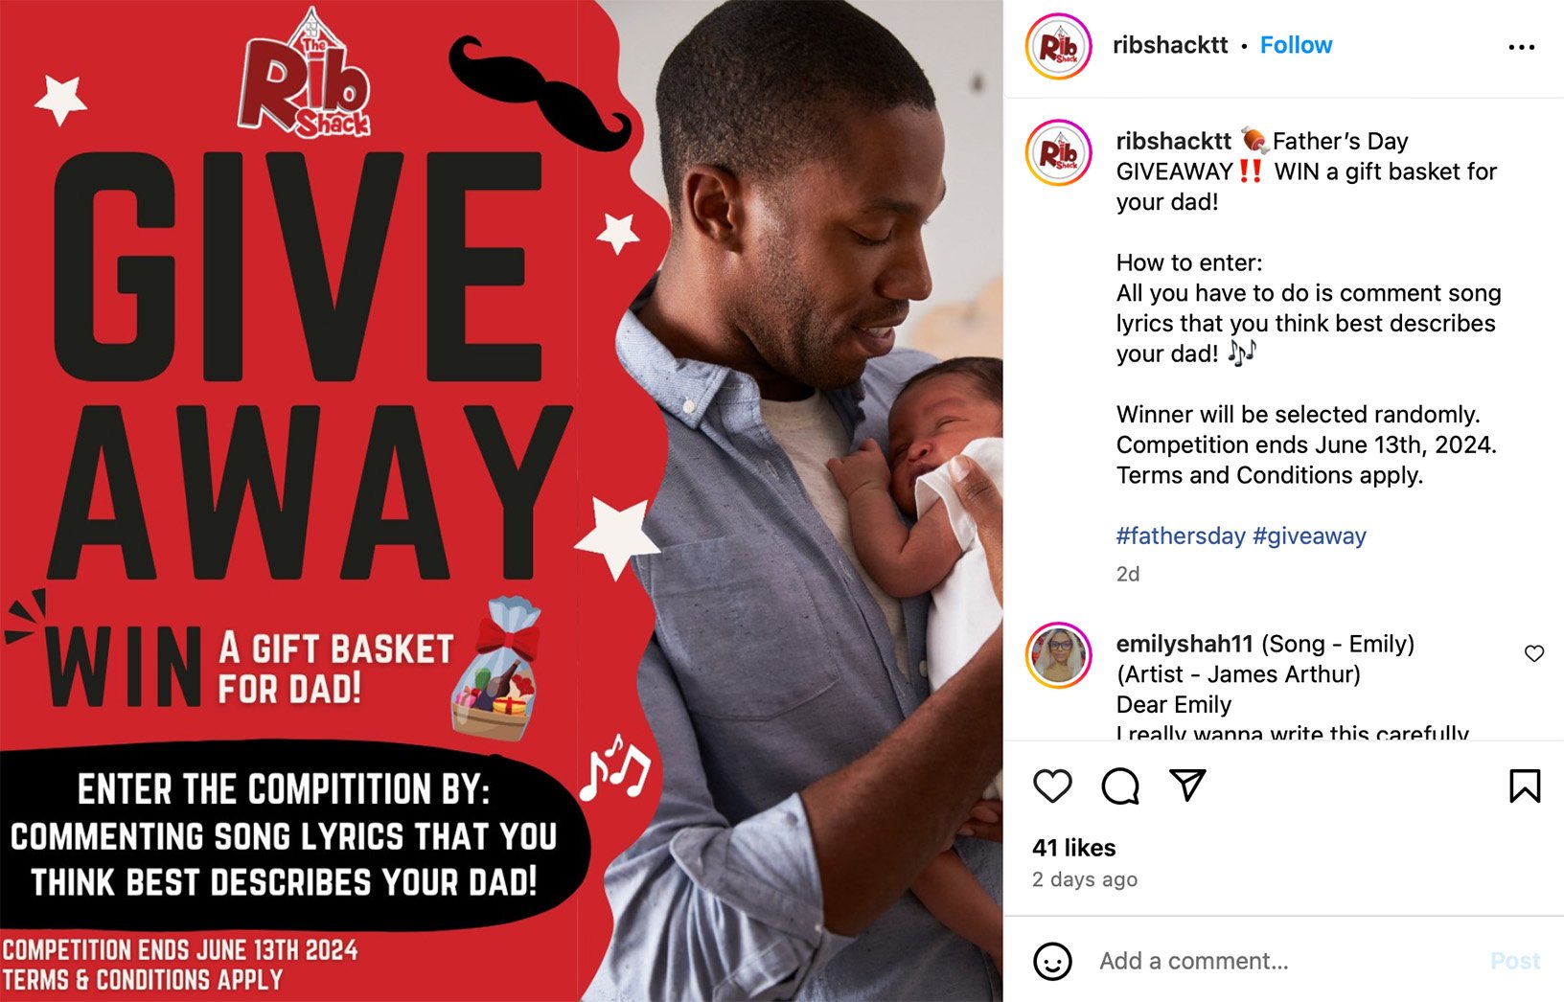Image resolution: width=1564 pixels, height=1002 pixels.
Task: Open emoji picker smiley icon
Action: point(1052,961)
